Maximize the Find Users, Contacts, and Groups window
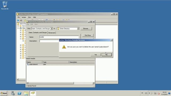The image size is (171, 96). pyautogui.click(x=91, y=22)
